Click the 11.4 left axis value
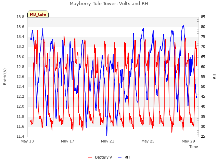219x164 pixels. point(21,137)
